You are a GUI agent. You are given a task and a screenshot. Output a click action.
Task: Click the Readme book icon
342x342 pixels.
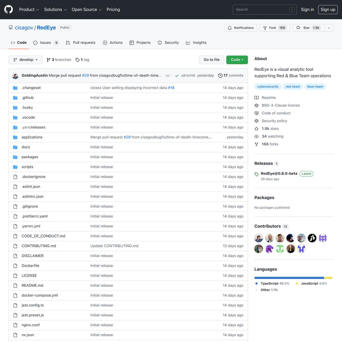256,98
